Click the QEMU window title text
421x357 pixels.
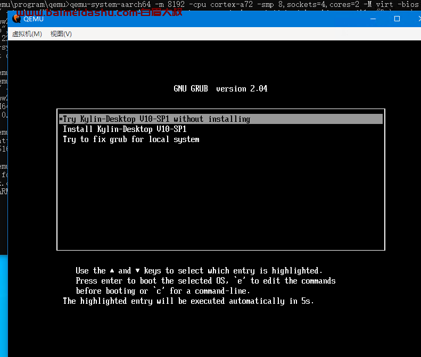pos(34,19)
